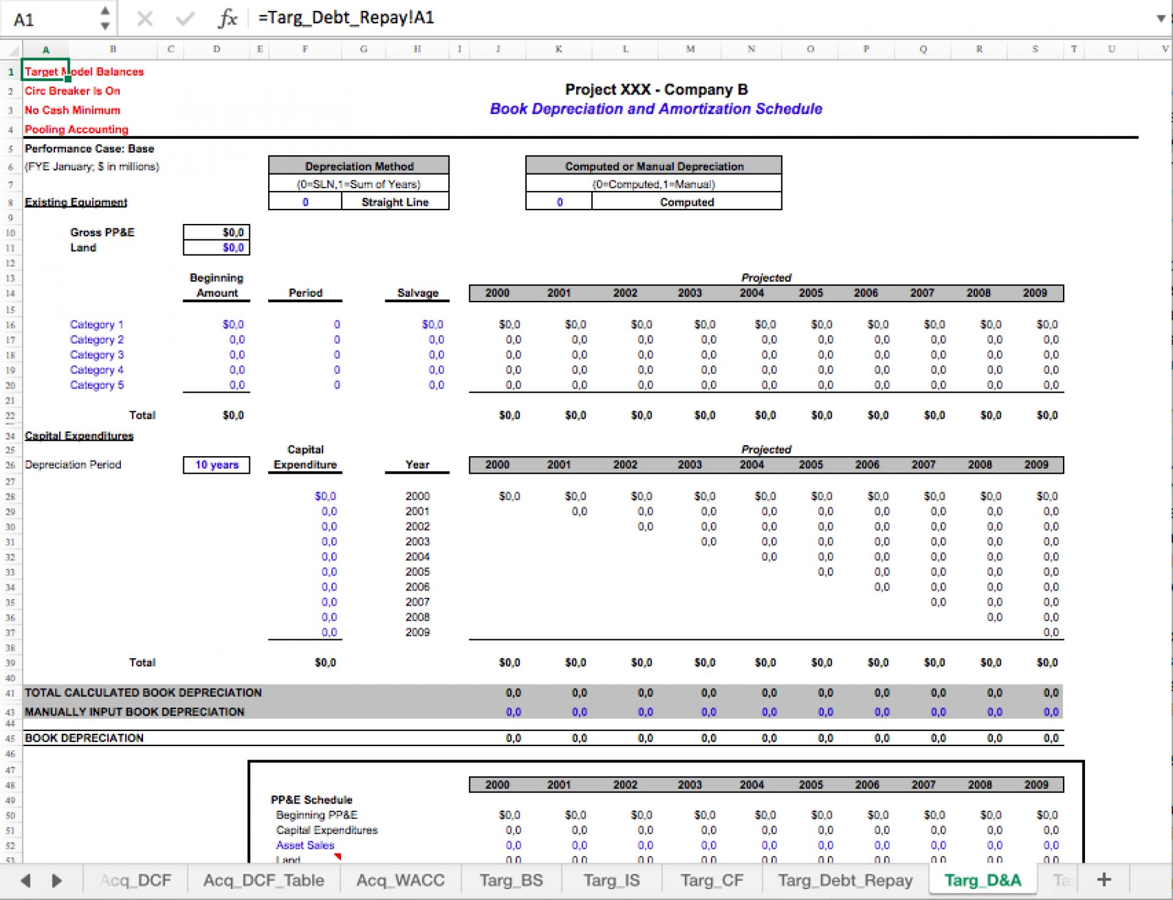Switch to the Acq_DCF_Table sheet tab

(263, 880)
